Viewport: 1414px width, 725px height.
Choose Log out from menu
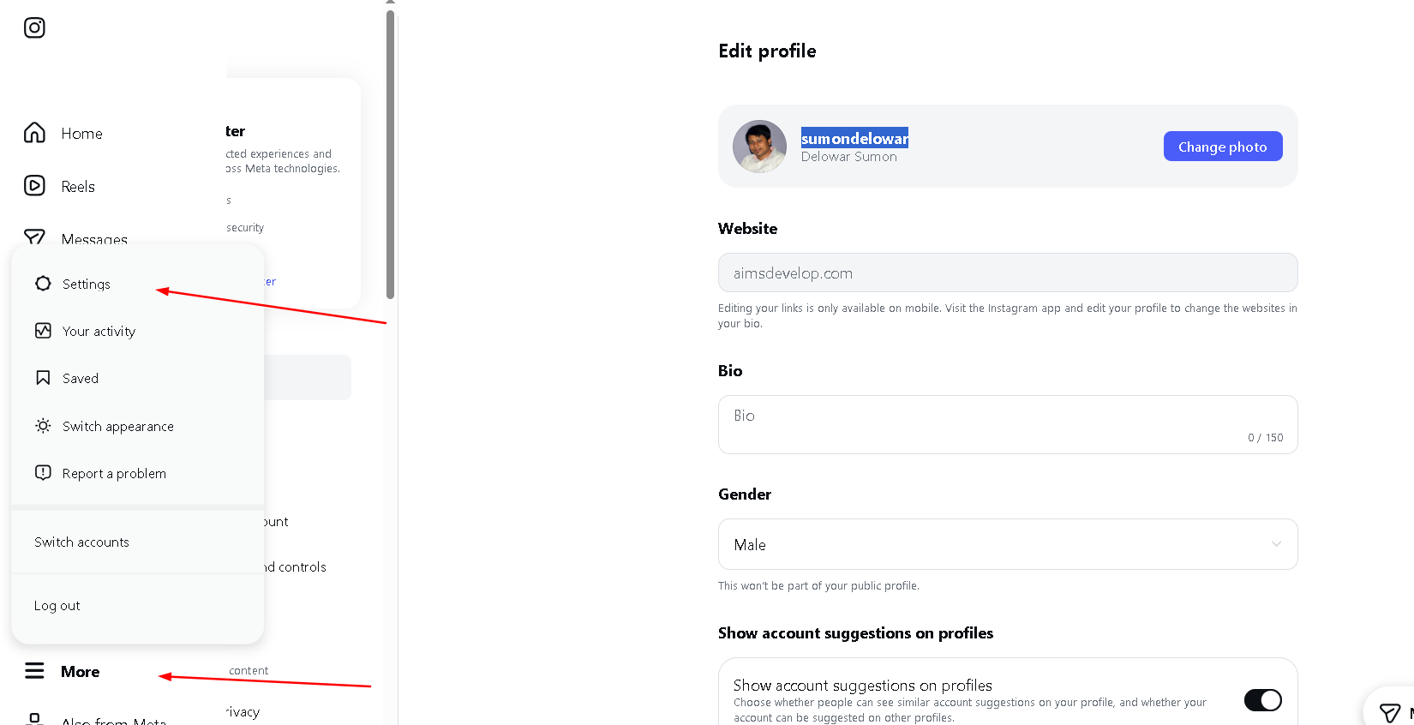pyautogui.click(x=57, y=606)
